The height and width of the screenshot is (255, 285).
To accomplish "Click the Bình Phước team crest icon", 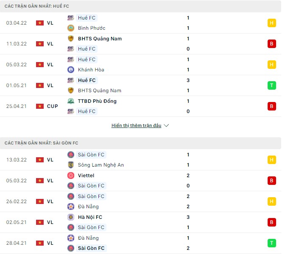I will pyautogui.click(x=71, y=28).
